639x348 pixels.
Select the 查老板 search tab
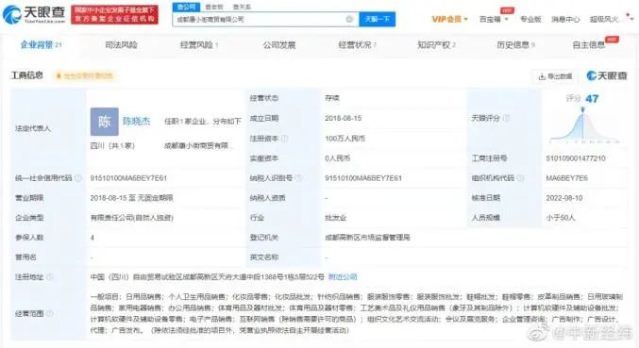tap(214, 7)
